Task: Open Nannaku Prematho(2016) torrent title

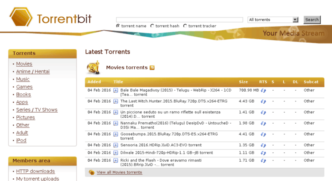Action: pyautogui.click(x=176, y=125)
